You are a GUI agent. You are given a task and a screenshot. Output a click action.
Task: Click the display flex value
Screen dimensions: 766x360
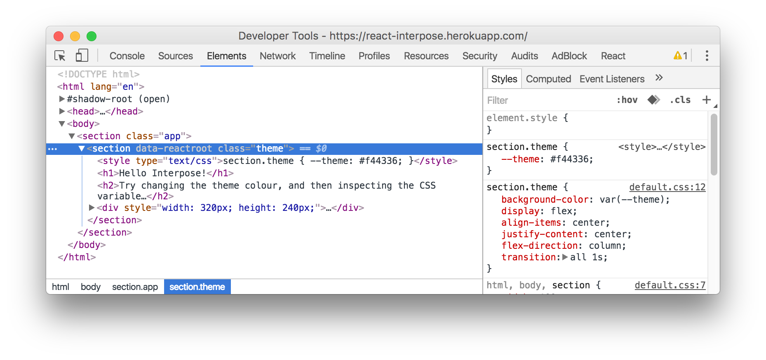coord(561,211)
